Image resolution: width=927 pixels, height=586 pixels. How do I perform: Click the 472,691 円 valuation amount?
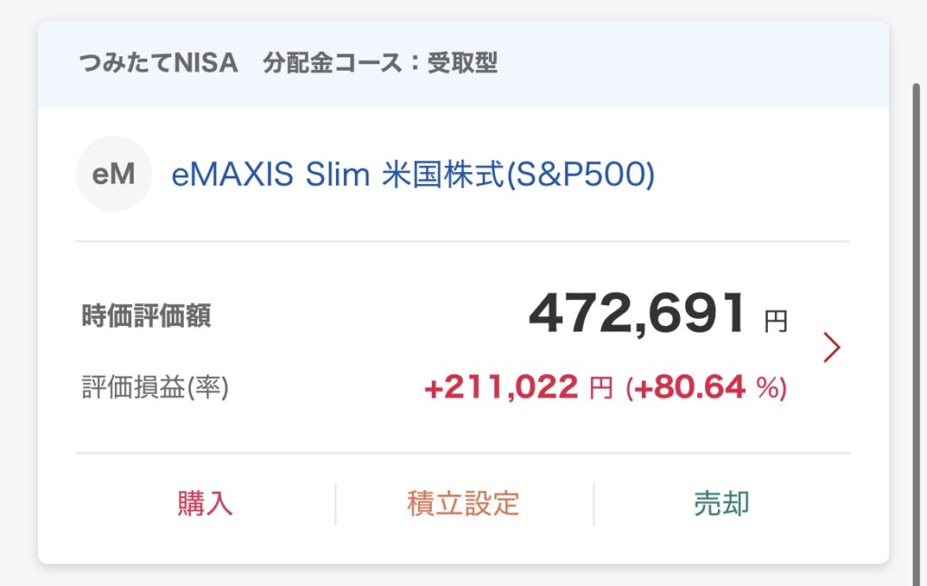(658, 314)
